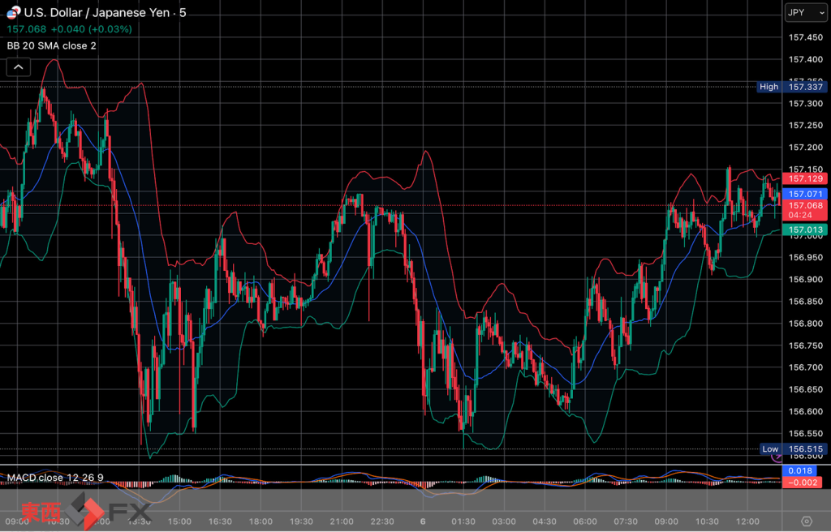Select the MACD close 12 26 9 indicator label
This screenshot has width=831, height=532.
tap(55, 478)
